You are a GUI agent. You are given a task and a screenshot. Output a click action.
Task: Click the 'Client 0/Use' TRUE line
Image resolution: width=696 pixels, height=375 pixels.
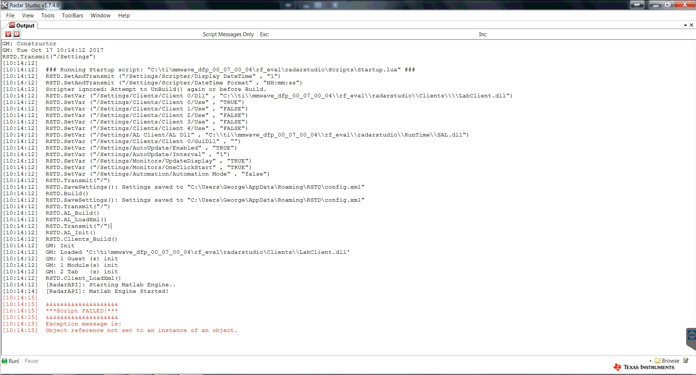click(x=145, y=102)
